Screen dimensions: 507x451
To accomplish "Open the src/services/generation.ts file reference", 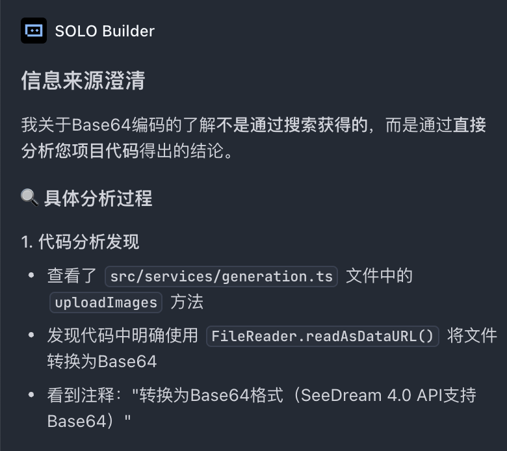I will click(x=221, y=276).
